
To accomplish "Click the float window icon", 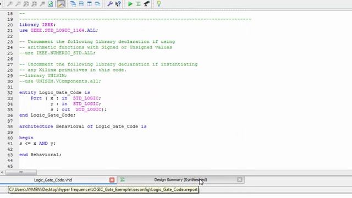I will pos(97,4).
